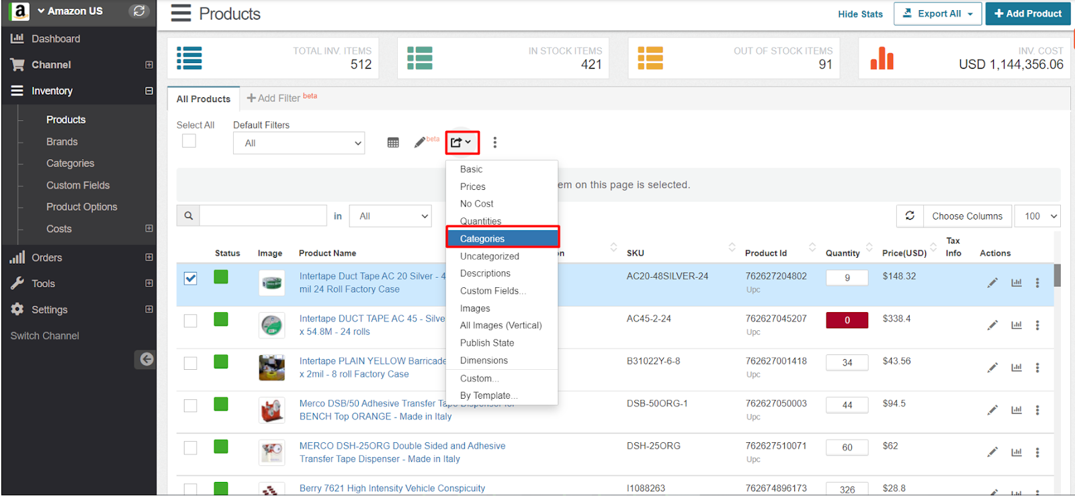The image size is (1075, 496).
Task: Open the Default Filters All dropdown
Action: [x=299, y=143]
